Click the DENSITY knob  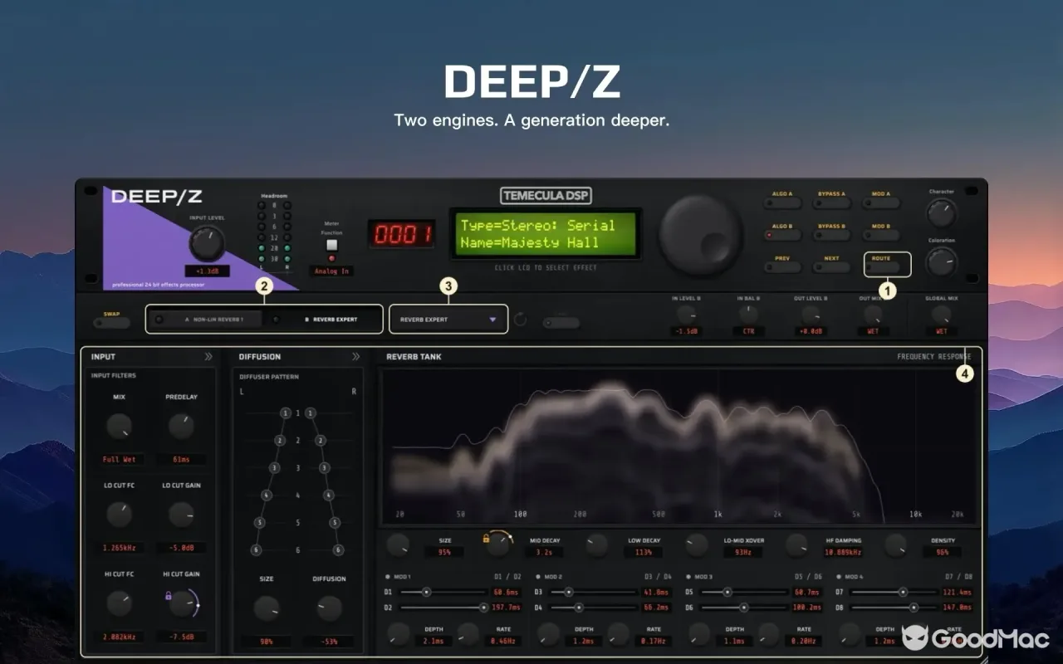pyautogui.click(x=895, y=545)
